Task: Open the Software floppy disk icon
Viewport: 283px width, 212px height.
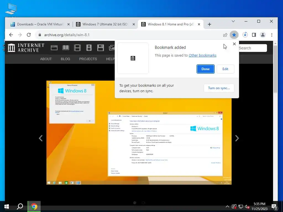Action: (x=100, y=48)
